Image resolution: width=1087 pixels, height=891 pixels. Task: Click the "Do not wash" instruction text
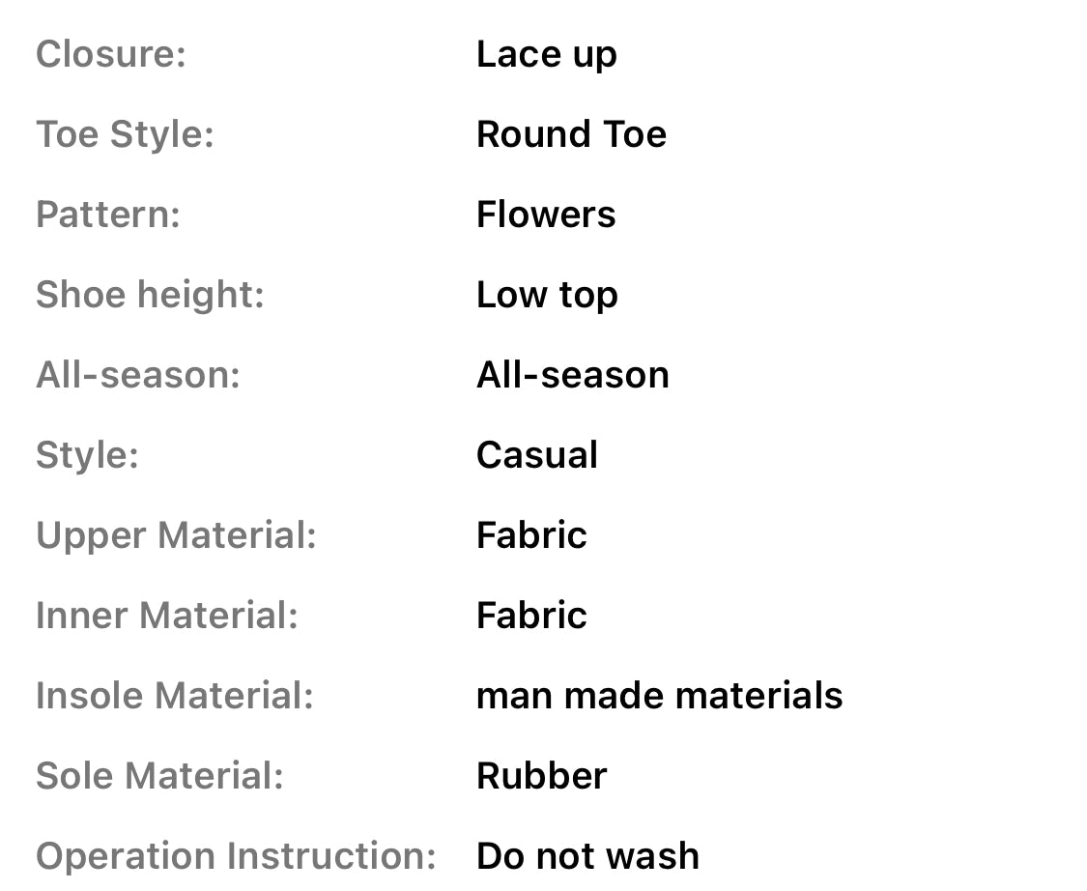tap(587, 856)
